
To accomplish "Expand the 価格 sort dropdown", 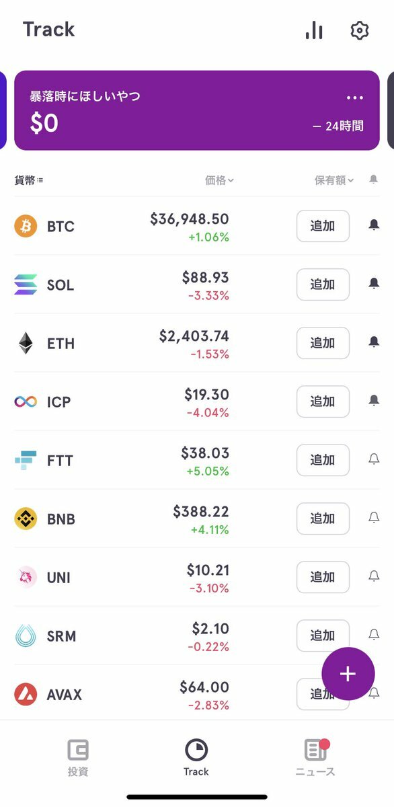I will pyautogui.click(x=219, y=180).
